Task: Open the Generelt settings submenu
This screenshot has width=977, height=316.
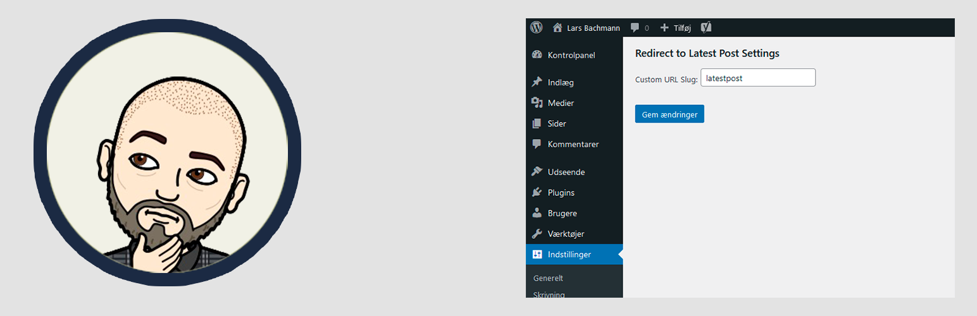Action: tap(548, 278)
